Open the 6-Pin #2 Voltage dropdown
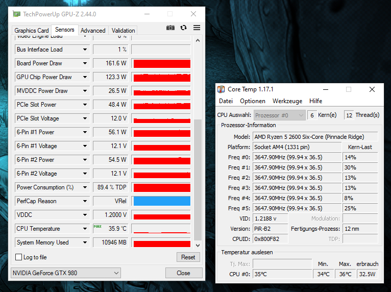This screenshot has height=292, width=391. pos(85,174)
